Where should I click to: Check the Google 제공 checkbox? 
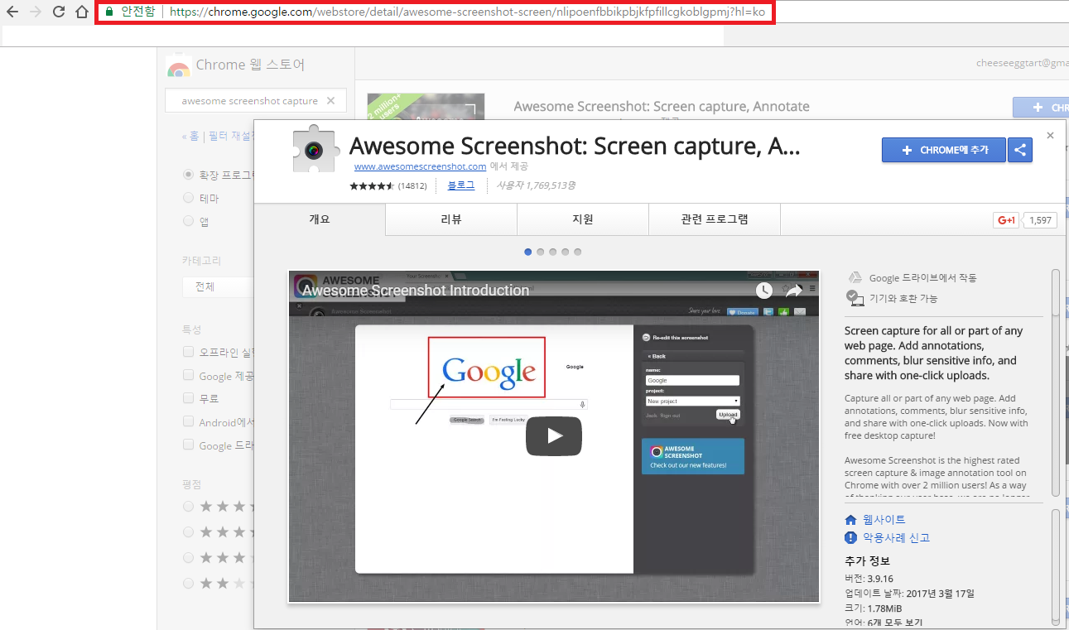click(x=189, y=375)
